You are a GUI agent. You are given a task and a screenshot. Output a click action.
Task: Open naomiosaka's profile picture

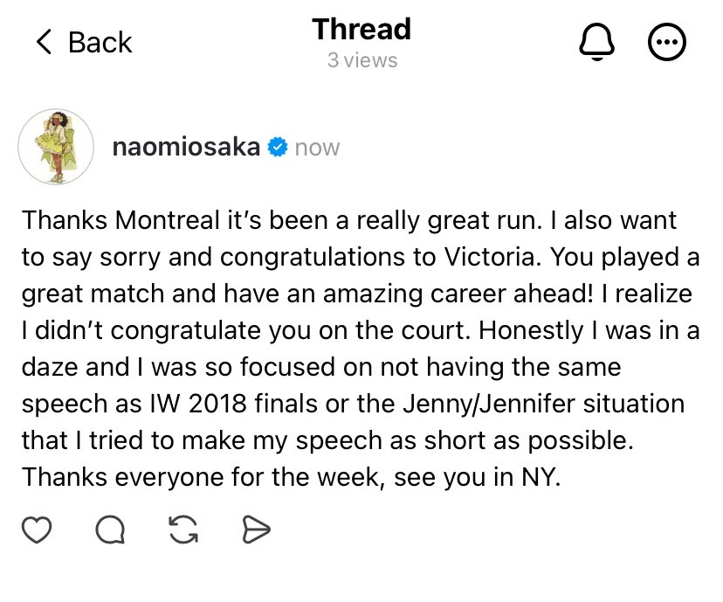coord(56,147)
